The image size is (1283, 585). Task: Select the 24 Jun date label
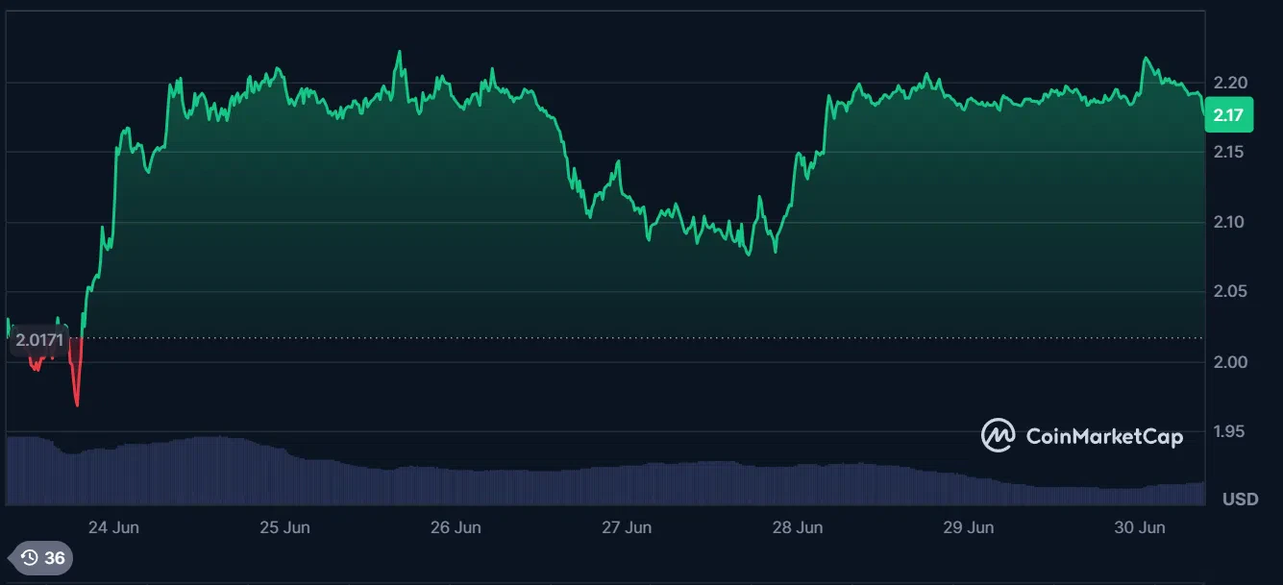112,527
